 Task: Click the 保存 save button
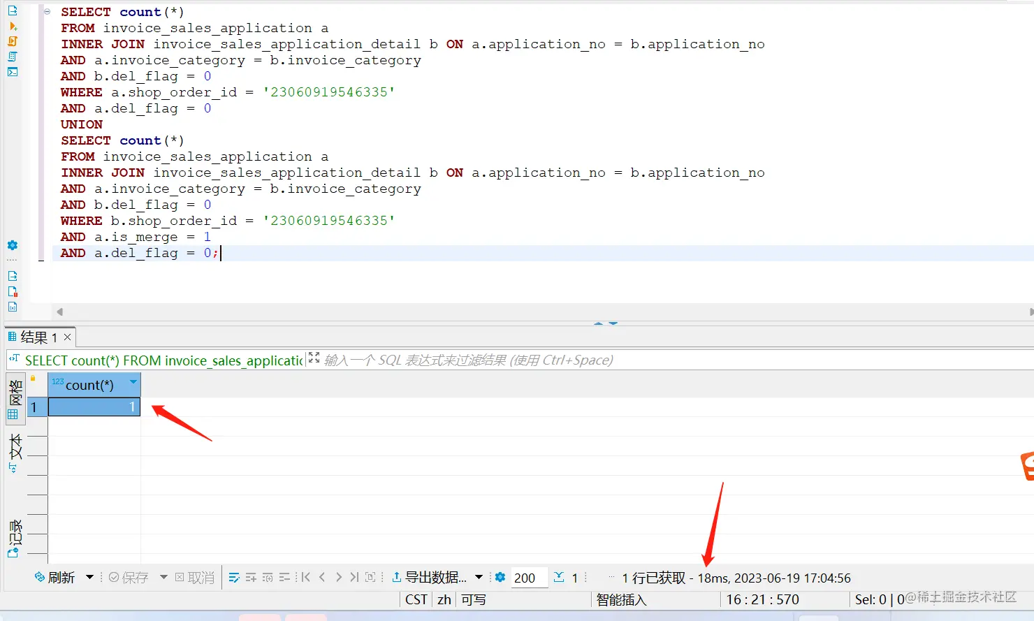click(x=129, y=578)
